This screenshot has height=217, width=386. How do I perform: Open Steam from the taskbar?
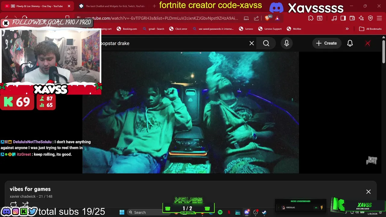(264, 212)
